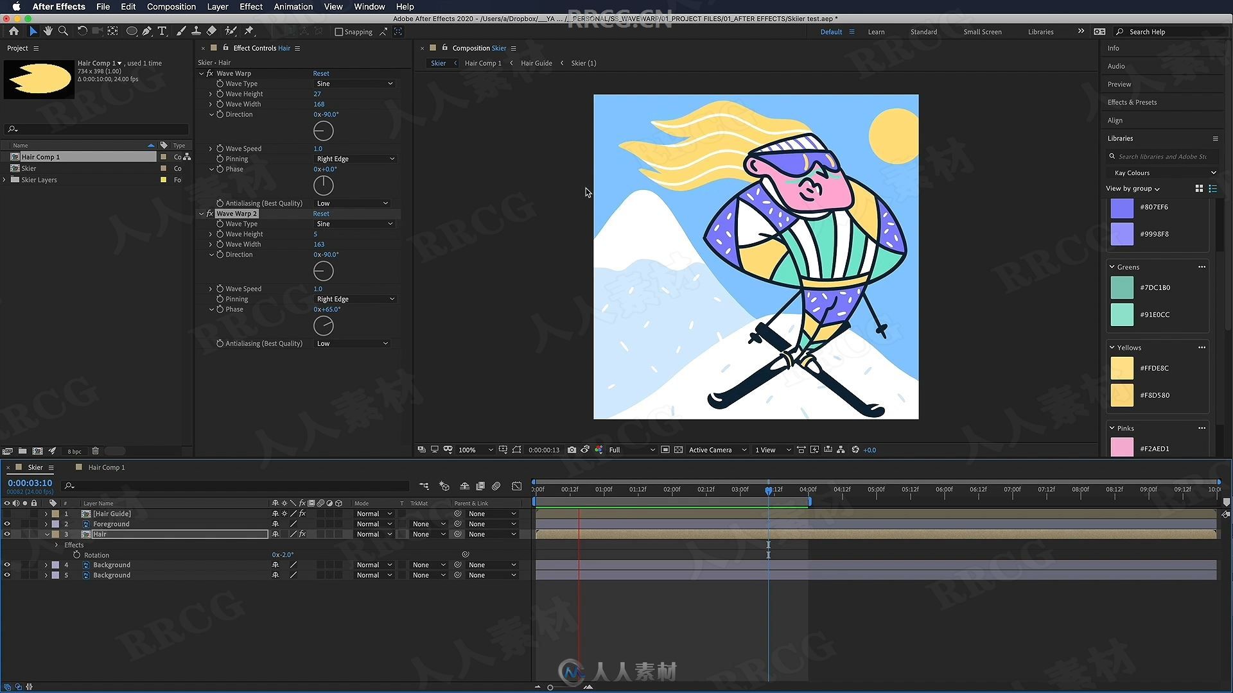Image resolution: width=1233 pixels, height=693 pixels.
Task: Reset the Wave Warp 2 effect
Action: (321, 214)
